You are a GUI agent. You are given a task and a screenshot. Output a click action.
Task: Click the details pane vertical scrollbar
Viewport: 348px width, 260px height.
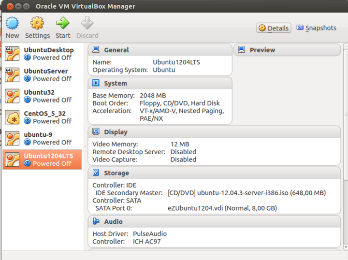coord(345,114)
